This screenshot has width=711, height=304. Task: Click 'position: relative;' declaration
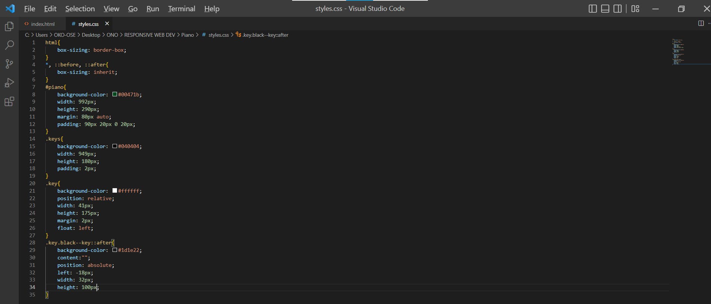click(86, 198)
